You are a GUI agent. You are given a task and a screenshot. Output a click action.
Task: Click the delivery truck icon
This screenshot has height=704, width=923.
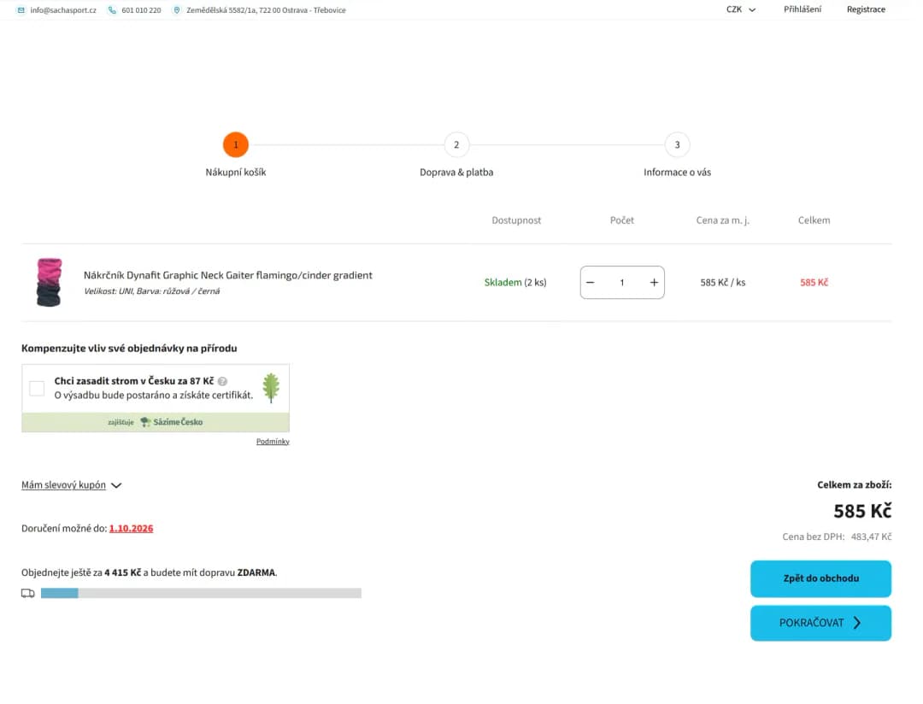pos(27,593)
